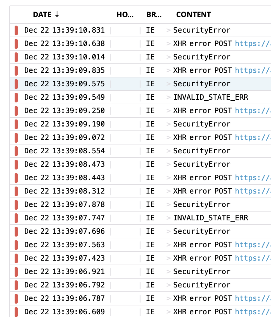Click the BR... column header

(153, 14)
